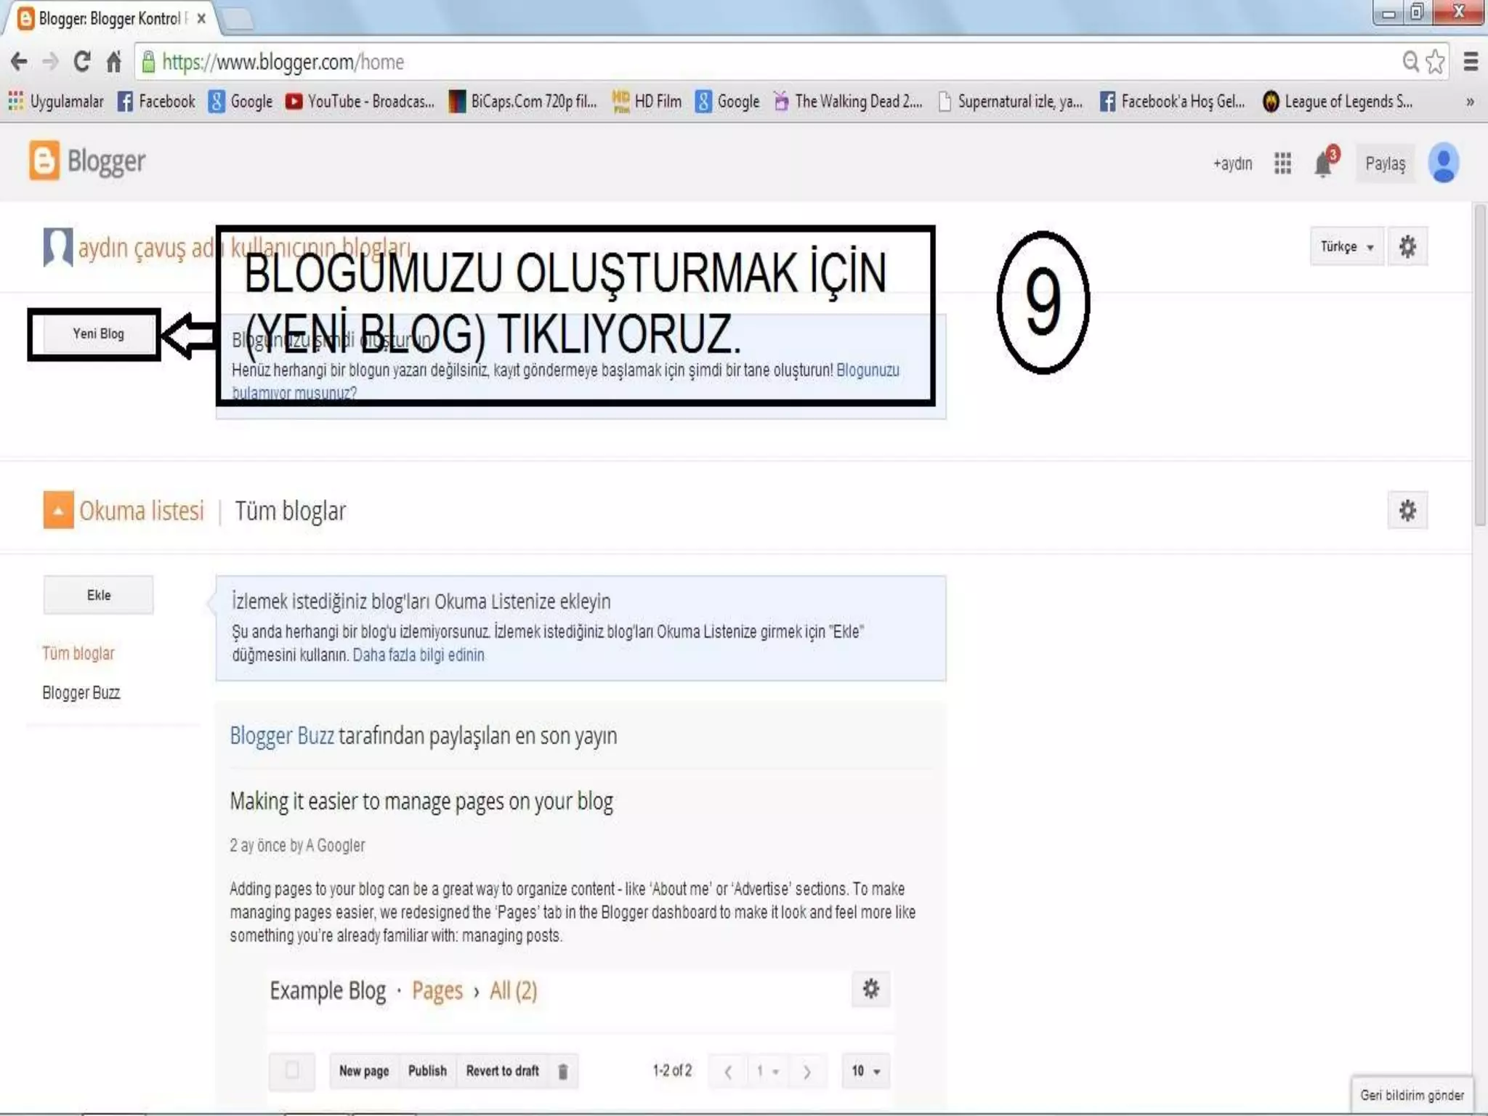The height and width of the screenshot is (1116, 1488).
Task: Open the notifications bell
Action: click(x=1324, y=163)
